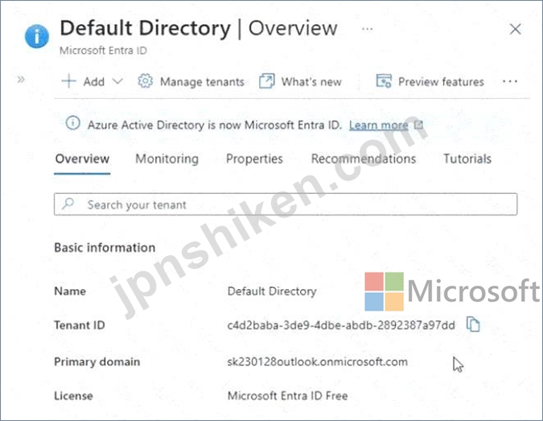Switch to the Monitoring tab

[x=167, y=159]
